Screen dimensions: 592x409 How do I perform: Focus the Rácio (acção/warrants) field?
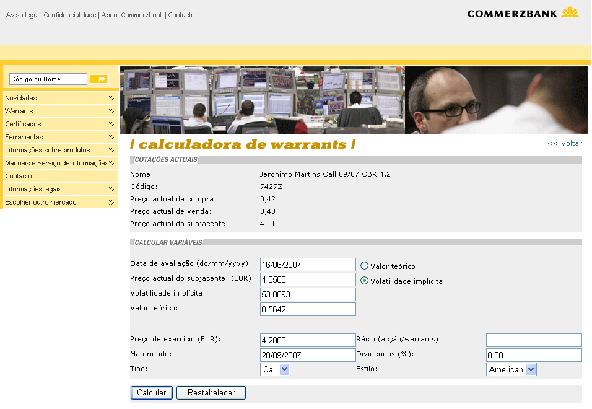point(534,340)
